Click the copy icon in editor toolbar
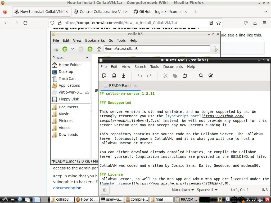 (x=175, y=76)
